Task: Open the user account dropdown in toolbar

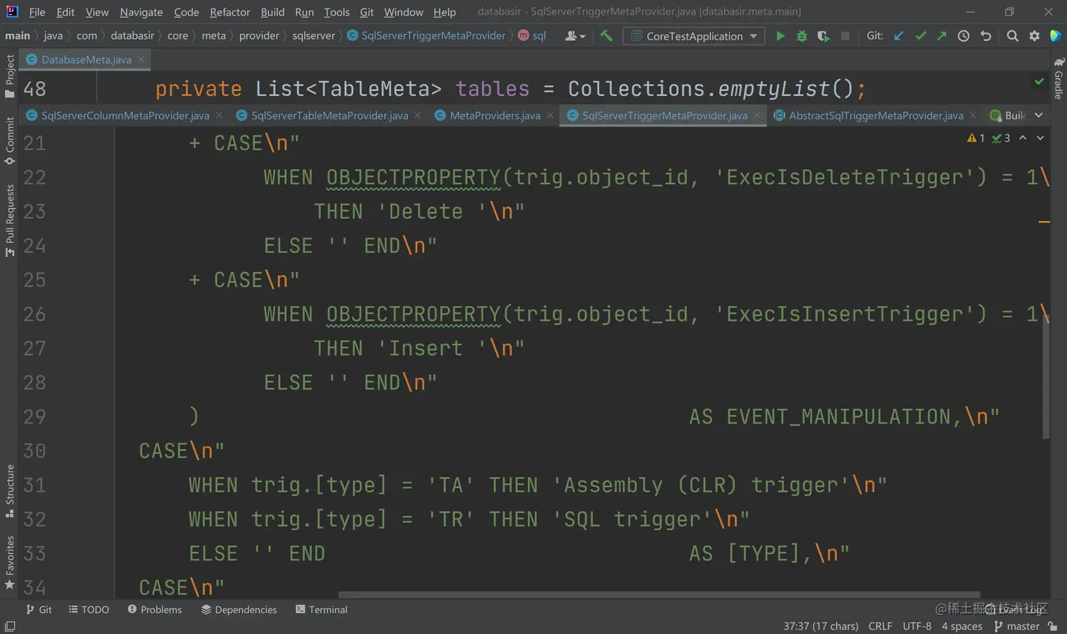Action: pos(575,36)
